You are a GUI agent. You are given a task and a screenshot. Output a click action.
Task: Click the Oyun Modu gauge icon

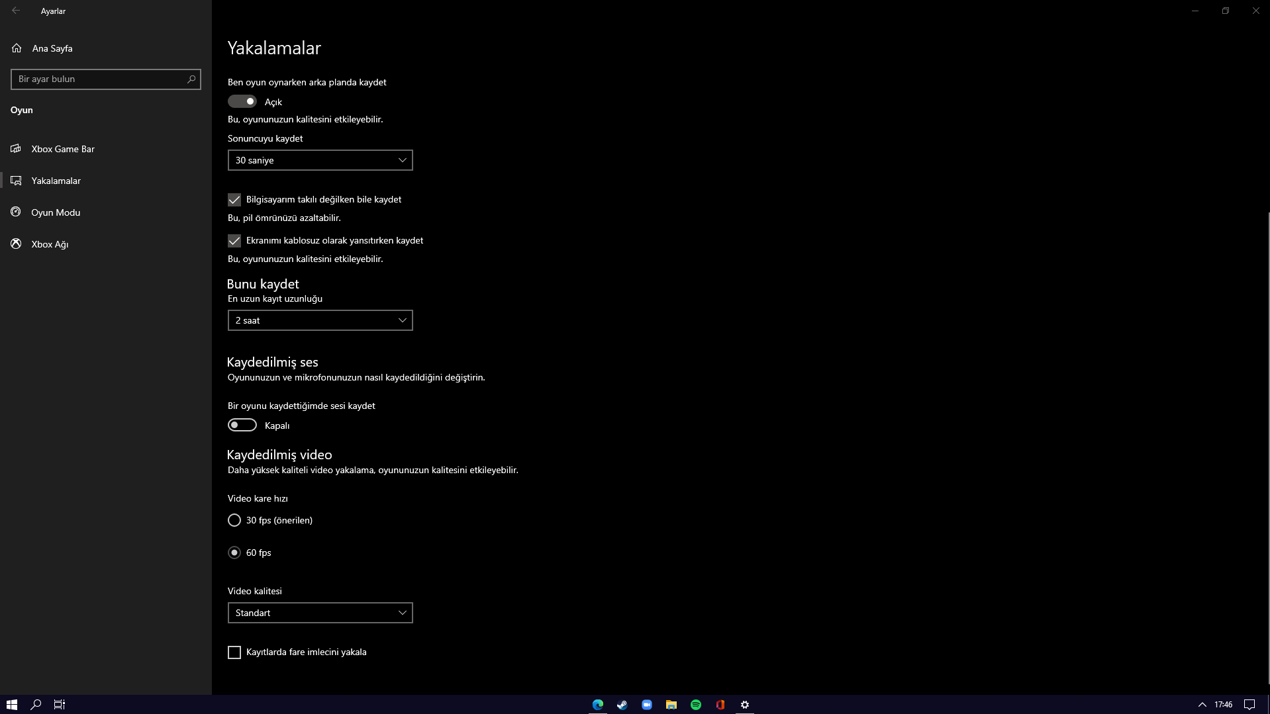coord(16,212)
